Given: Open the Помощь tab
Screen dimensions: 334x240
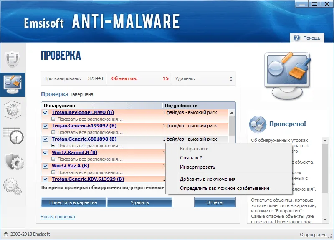Looking at the screenshot, I should [307, 38].
